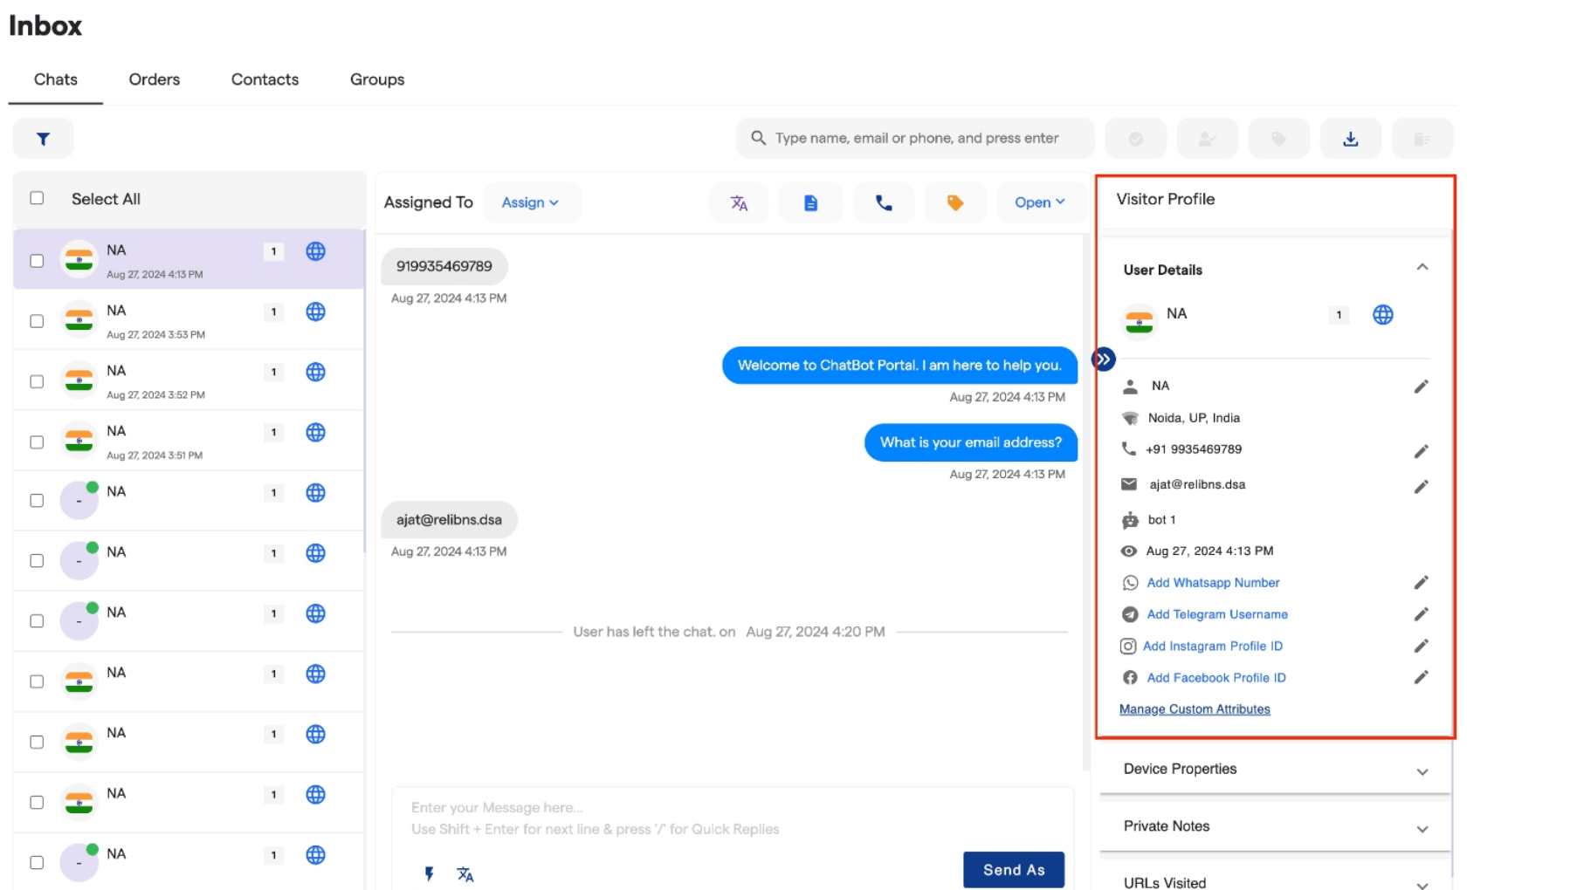
Task: Click the globe icon in User Details
Action: tap(1382, 314)
